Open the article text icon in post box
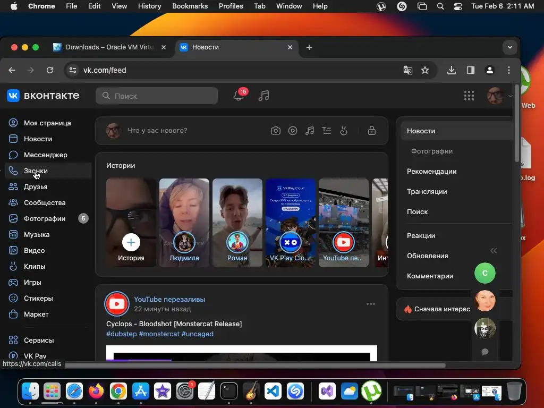Viewport: 544px width, 408px height. click(327, 131)
